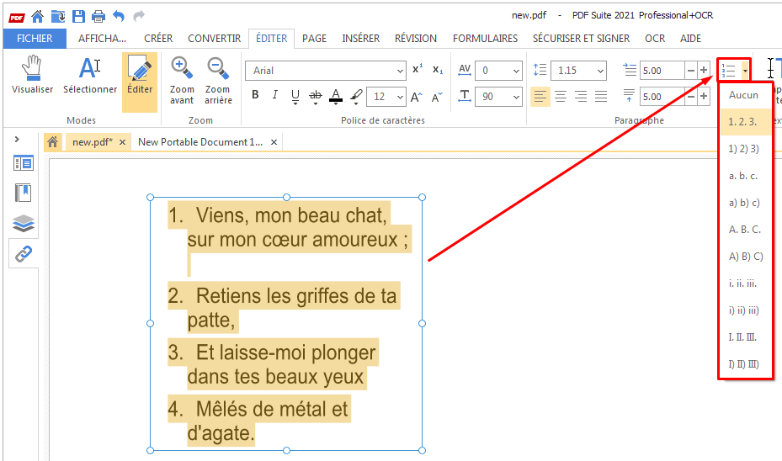
Task: Decrease lower 5.00 spacing with minus
Action: point(691,97)
